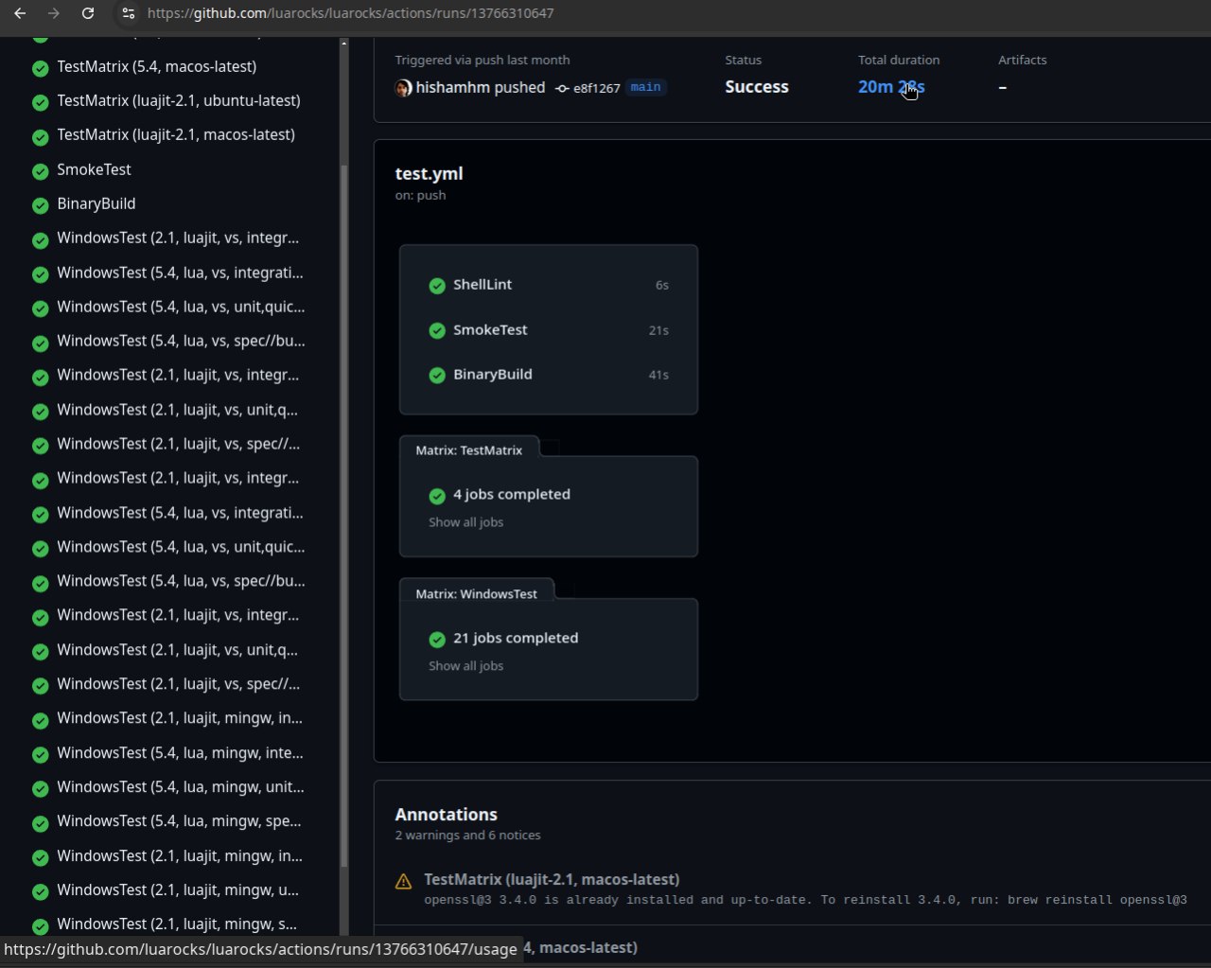Image resolution: width=1211 pixels, height=968 pixels.
Task: Click the check icon beside 21 jobs completed
Action: coord(437,639)
